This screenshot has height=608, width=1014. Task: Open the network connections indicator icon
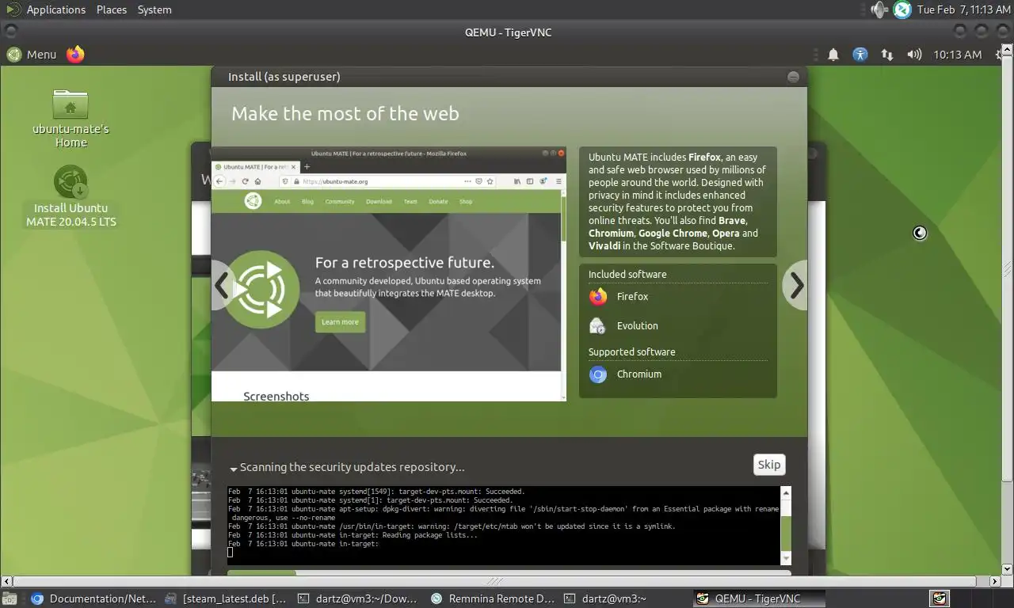887,55
